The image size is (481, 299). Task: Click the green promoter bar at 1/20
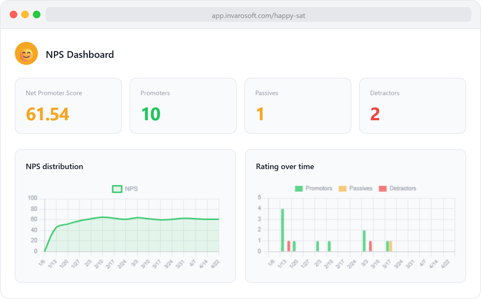click(x=294, y=246)
